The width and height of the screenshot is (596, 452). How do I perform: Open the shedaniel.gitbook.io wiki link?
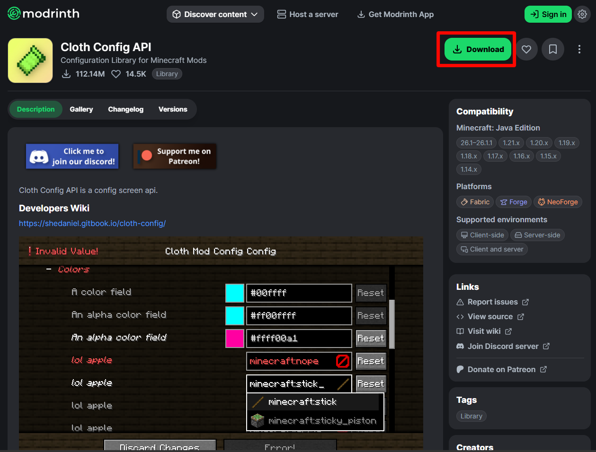pos(92,223)
